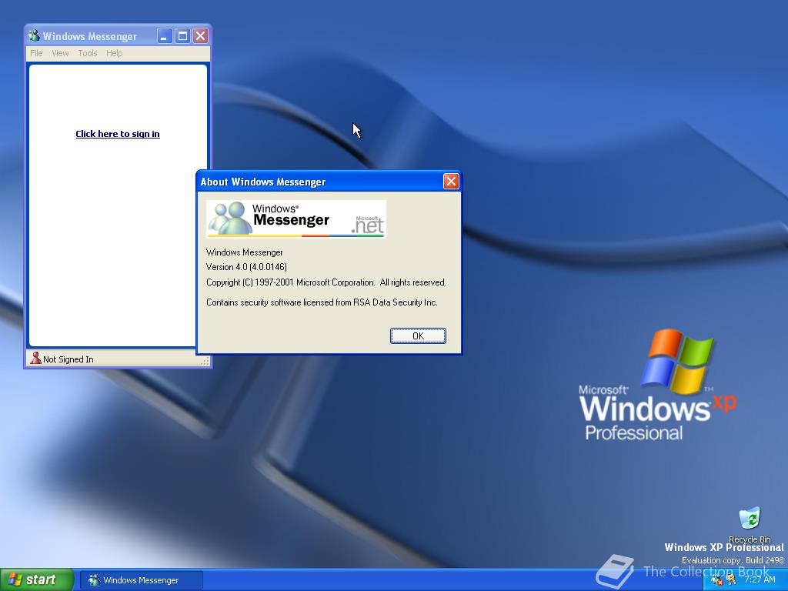Open the Start menu
788x591 pixels.
point(36,580)
